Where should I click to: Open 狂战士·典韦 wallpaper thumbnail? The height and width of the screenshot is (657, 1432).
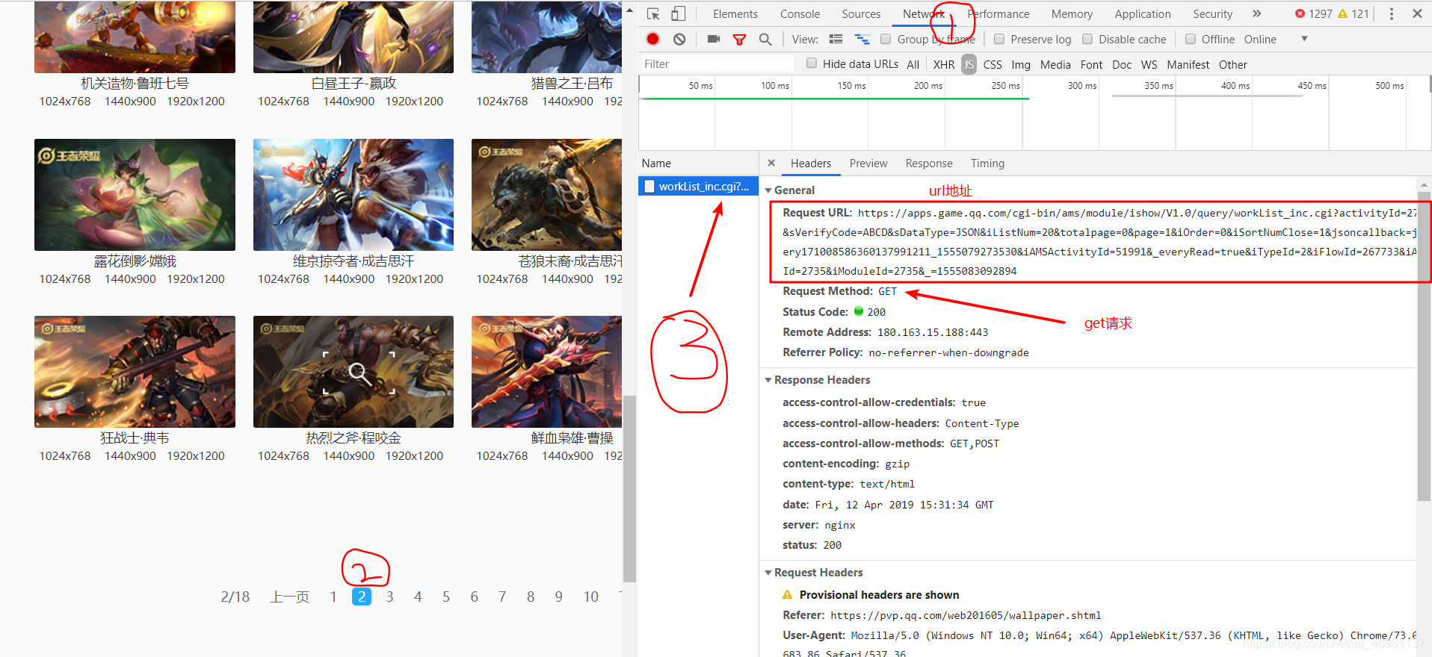pyautogui.click(x=135, y=372)
